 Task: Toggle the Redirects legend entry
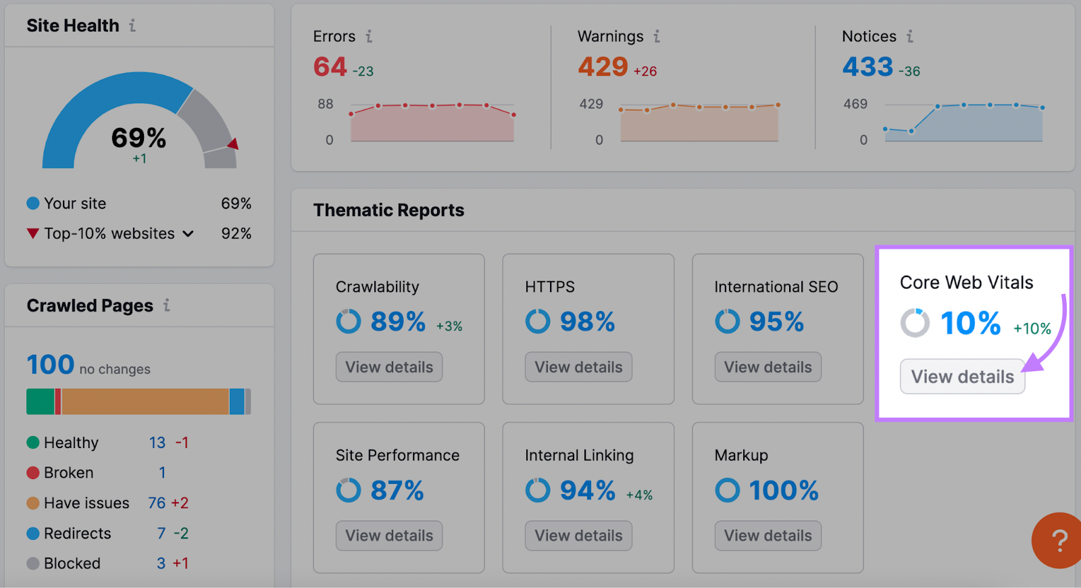tap(32, 533)
